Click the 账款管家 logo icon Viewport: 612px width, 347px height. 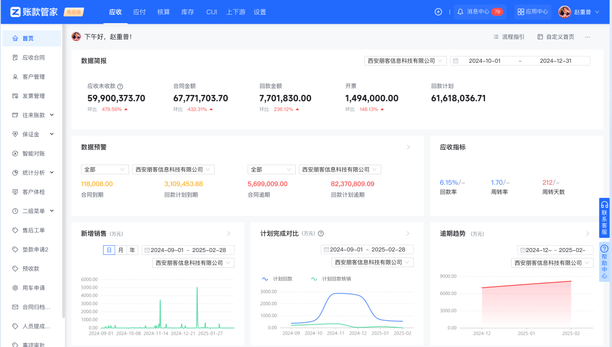pos(15,12)
